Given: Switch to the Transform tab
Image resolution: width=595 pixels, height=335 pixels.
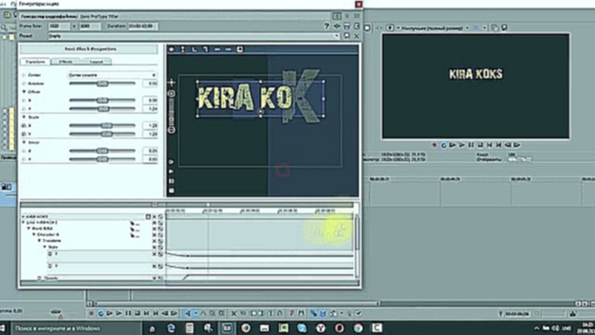Looking at the screenshot, I should click(35, 61).
